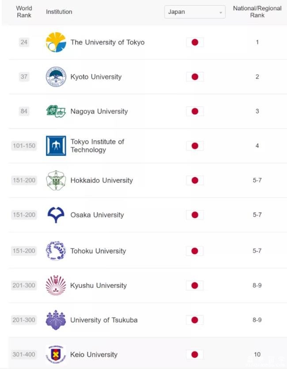
Task: Open The University of Tokyo link
Action: pyautogui.click(x=108, y=42)
